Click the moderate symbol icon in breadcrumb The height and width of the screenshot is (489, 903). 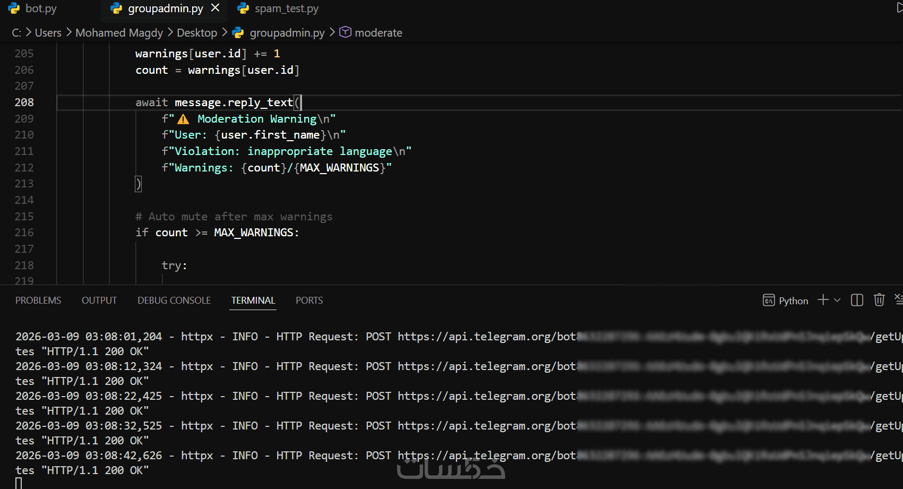[345, 32]
